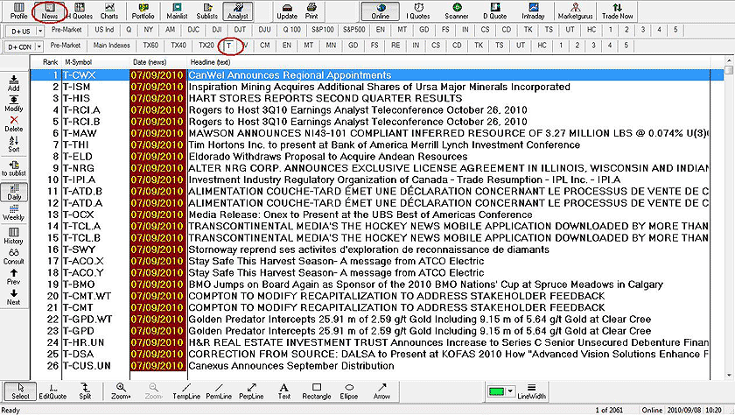Go to Prev with up arrow

[14, 277]
